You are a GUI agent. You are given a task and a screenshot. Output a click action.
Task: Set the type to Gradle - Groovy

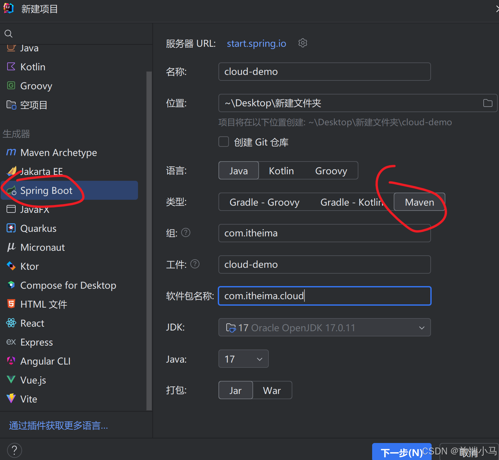pyautogui.click(x=264, y=202)
